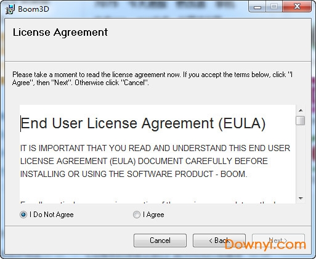Close the Boom3D installer window
The image size is (316, 259).
click(x=297, y=7)
